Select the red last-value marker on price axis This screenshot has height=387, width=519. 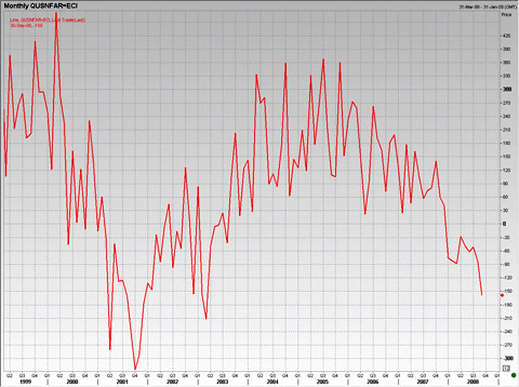click(502, 295)
